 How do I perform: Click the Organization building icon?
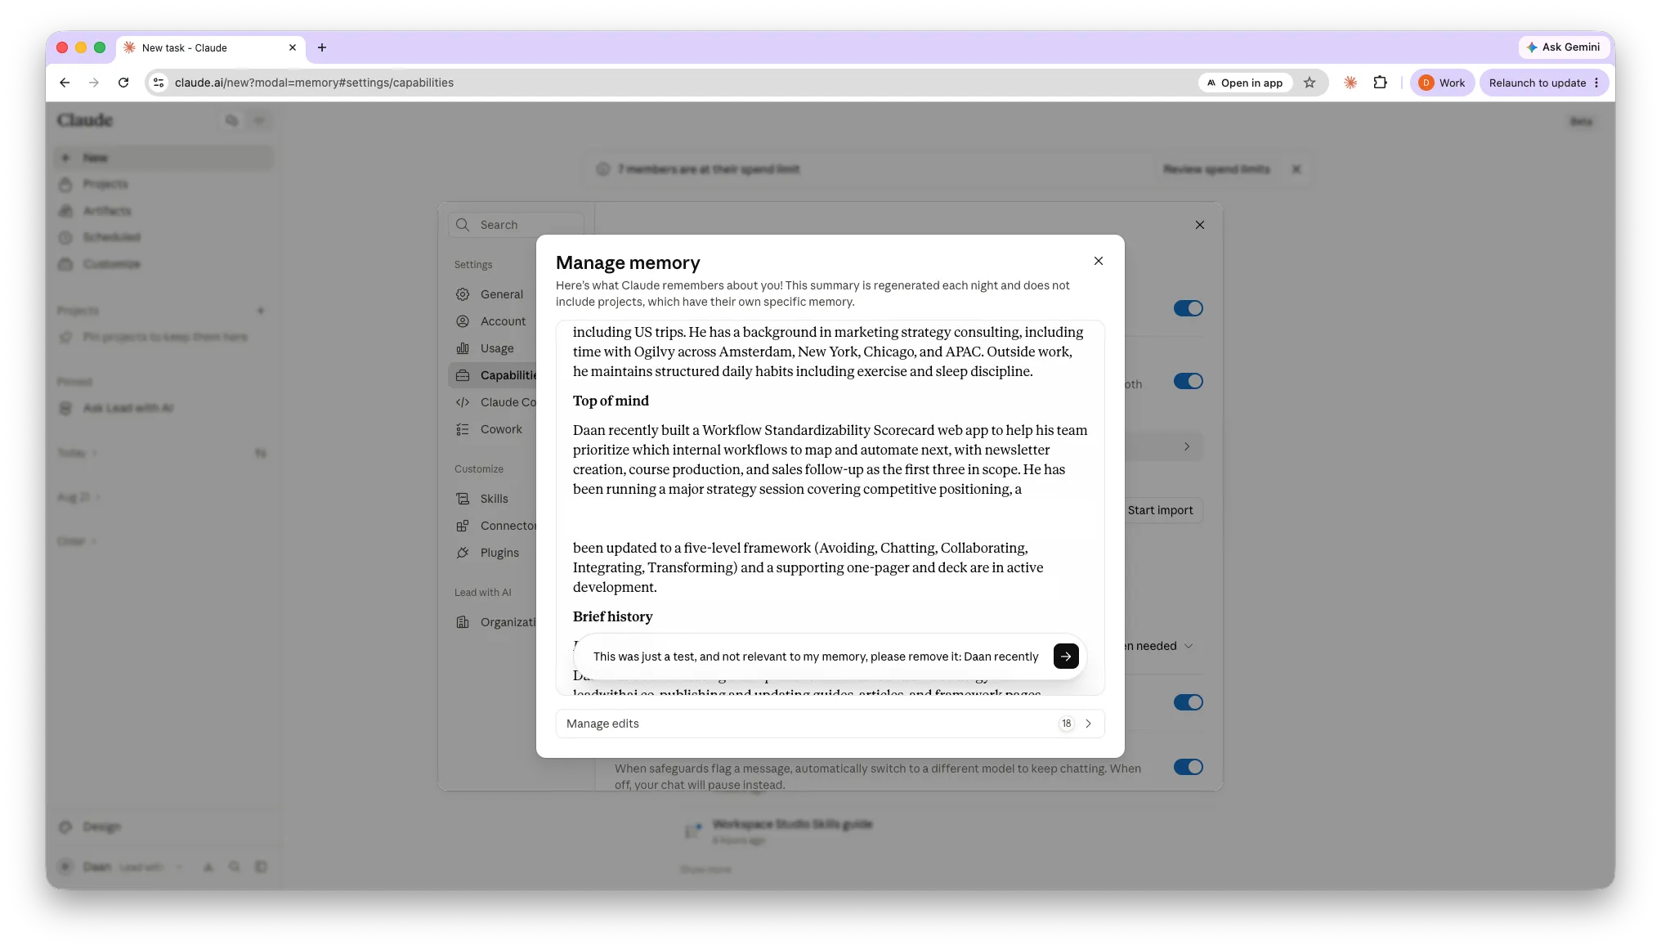tap(463, 622)
